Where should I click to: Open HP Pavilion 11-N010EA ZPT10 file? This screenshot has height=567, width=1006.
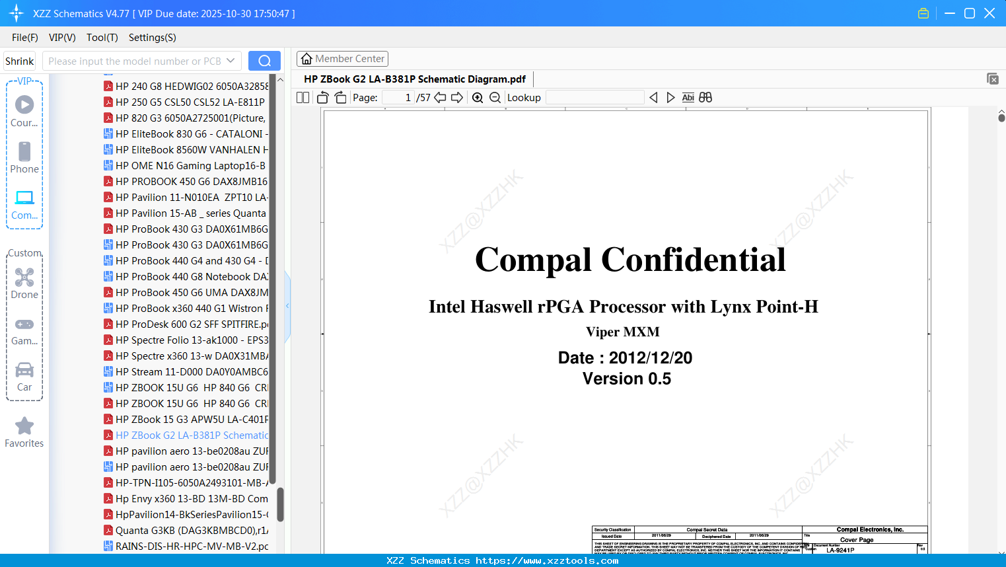[x=186, y=197]
